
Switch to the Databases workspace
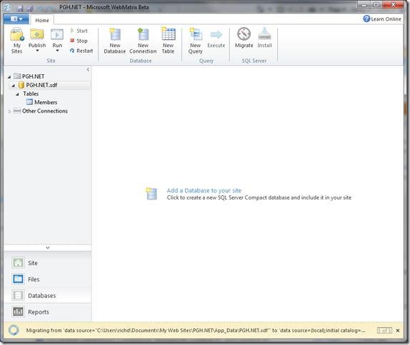pyautogui.click(x=48, y=295)
